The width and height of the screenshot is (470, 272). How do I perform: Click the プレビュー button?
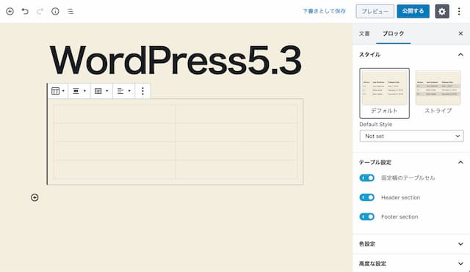(375, 12)
